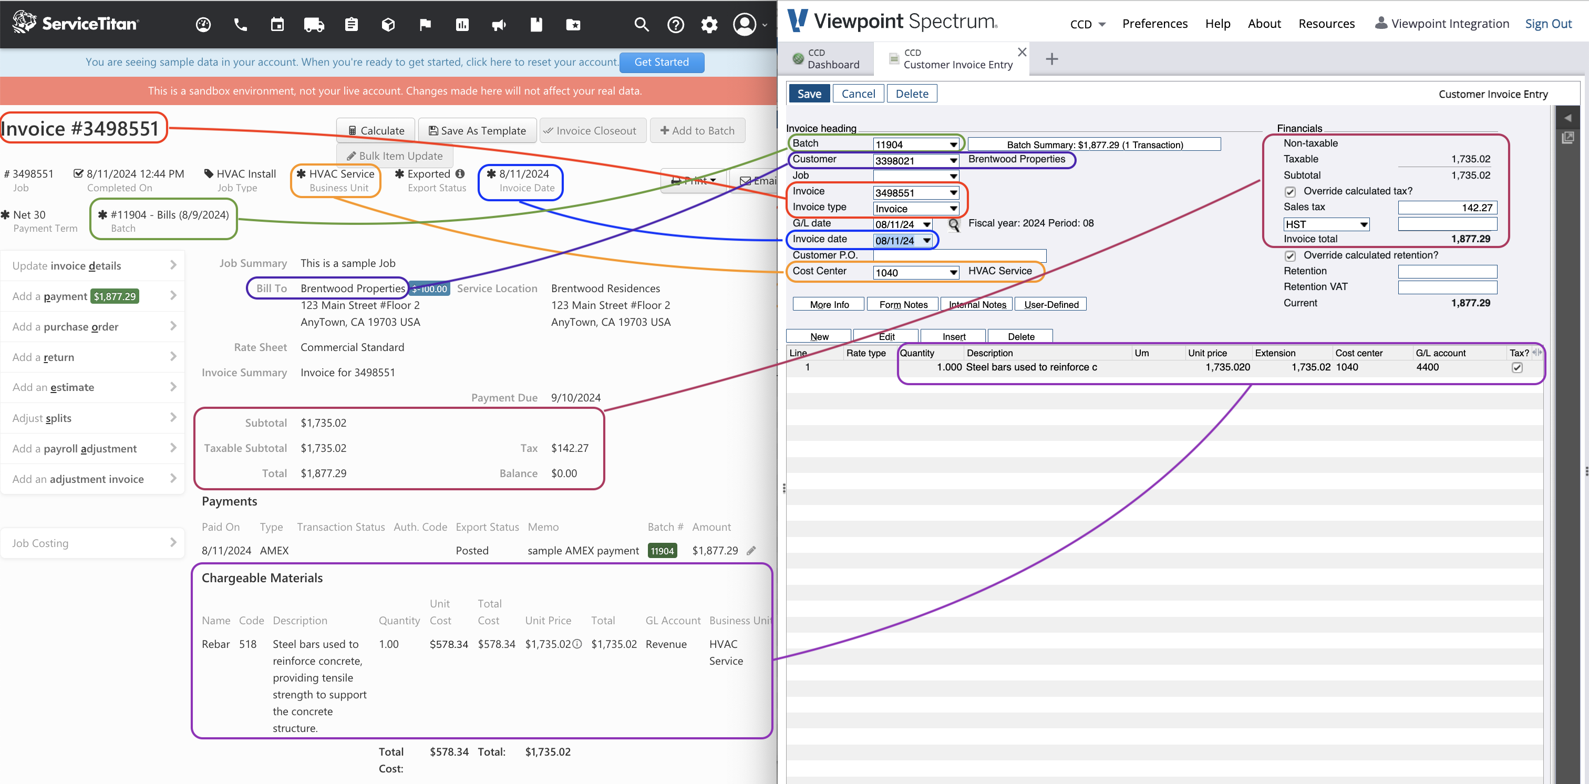
Task: Open the Help menu in Spectrum
Action: tap(1217, 24)
